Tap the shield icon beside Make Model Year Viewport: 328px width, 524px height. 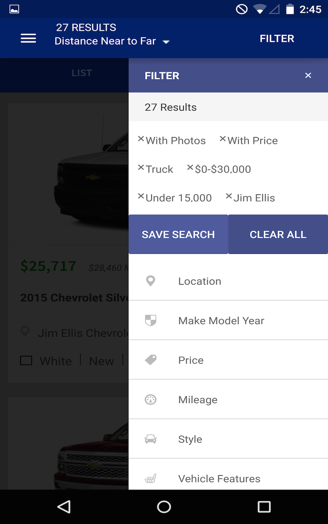click(x=150, y=321)
